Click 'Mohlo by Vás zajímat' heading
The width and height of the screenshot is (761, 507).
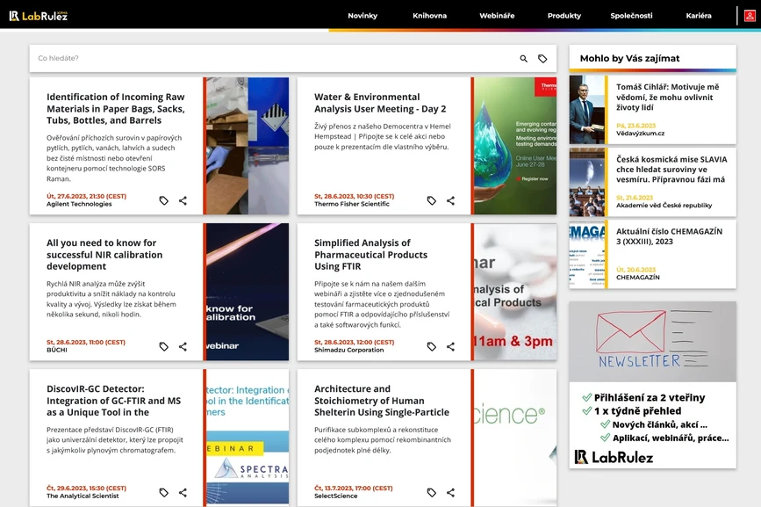630,58
